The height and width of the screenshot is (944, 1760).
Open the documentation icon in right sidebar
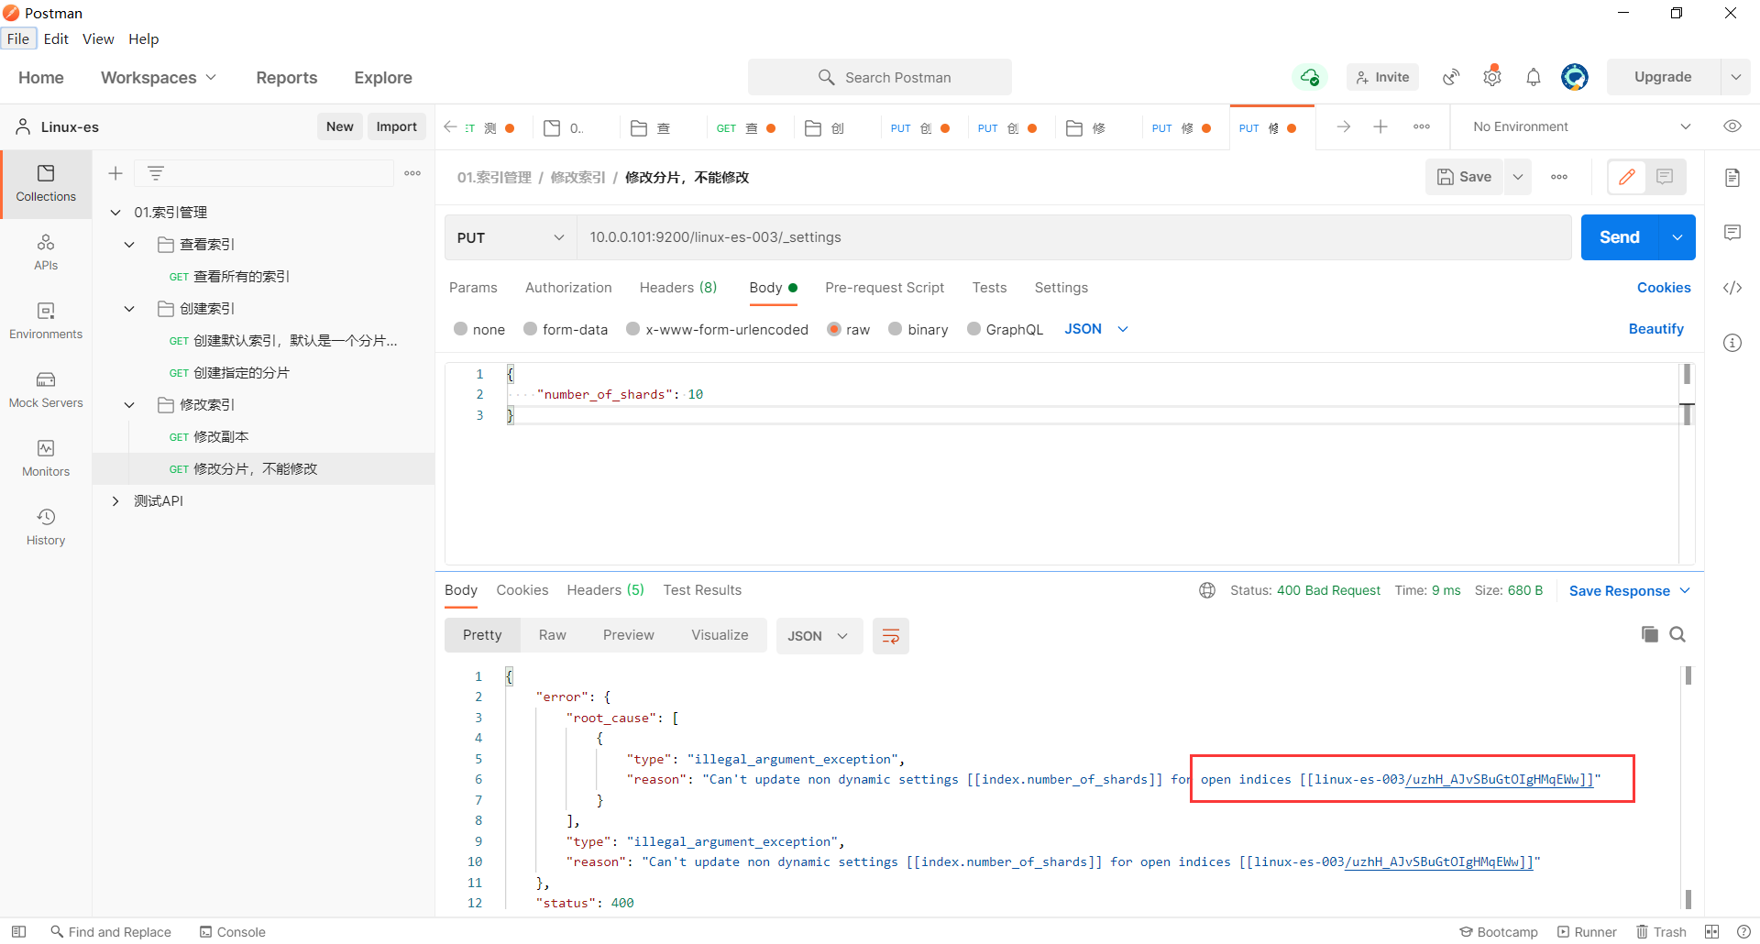[x=1732, y=177]
